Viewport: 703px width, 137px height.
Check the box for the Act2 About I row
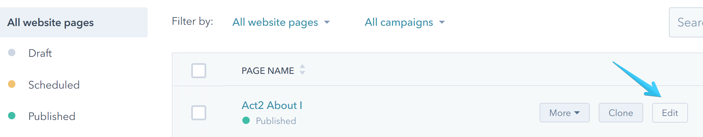click(199, 113)
